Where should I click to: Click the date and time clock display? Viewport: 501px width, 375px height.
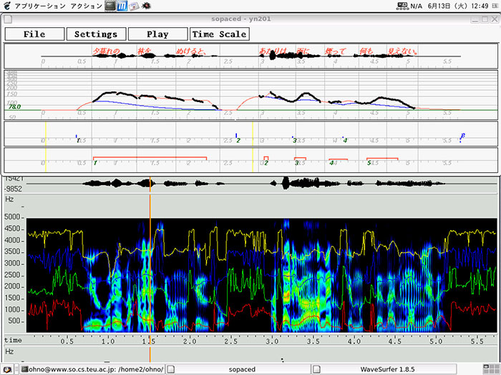click(457, 6)
